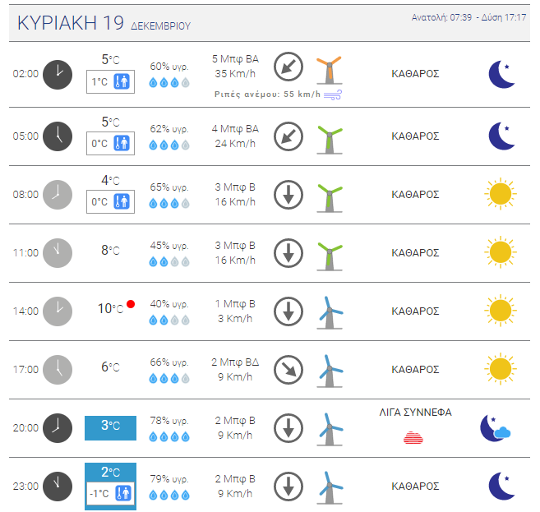Click the ΚΑΘΑΡΟΣ label in the 17:00 row
The width and height of the screenshot is (540, 512).
pos(415,370)
